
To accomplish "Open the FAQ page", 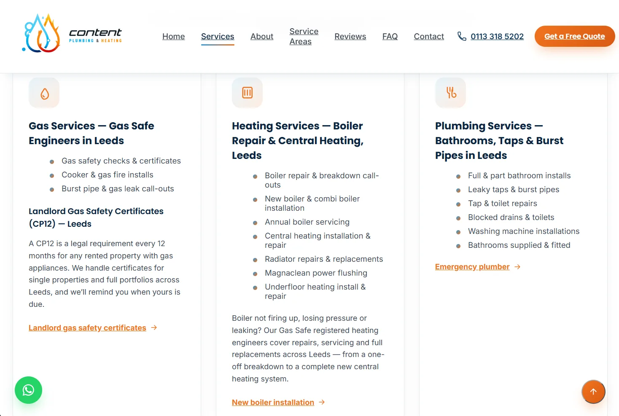I will click(390, 36).
